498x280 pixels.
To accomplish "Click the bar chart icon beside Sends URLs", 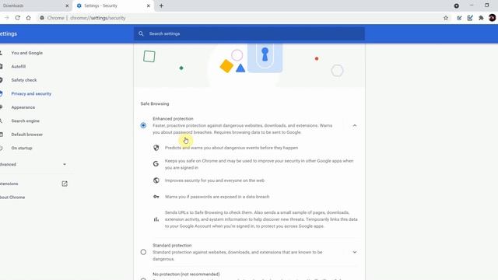I will tap(156, 219).
